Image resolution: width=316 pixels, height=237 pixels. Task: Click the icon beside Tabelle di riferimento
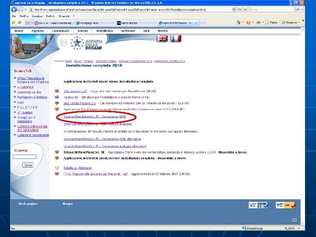point(57,168)
